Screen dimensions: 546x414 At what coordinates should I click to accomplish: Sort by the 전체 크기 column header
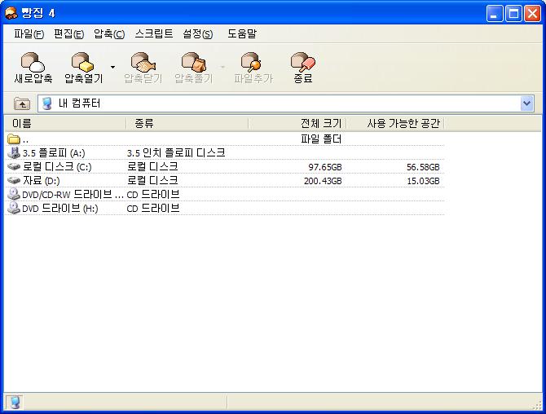click(x=297, y=123)
